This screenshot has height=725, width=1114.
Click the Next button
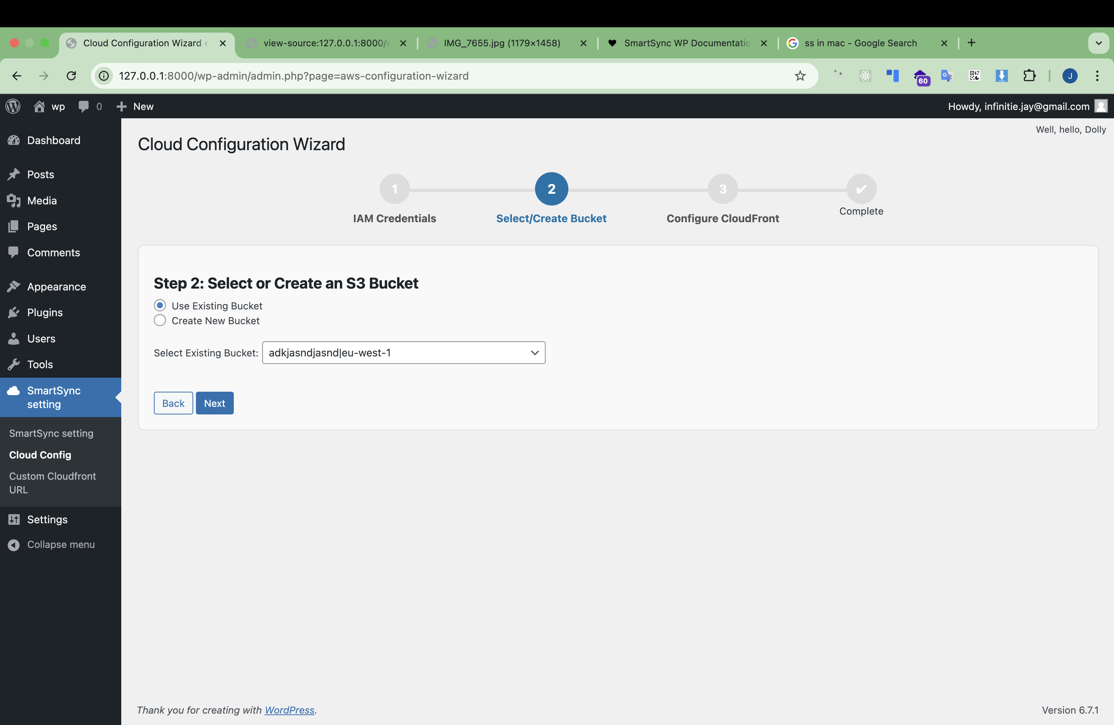coord(214,403)
